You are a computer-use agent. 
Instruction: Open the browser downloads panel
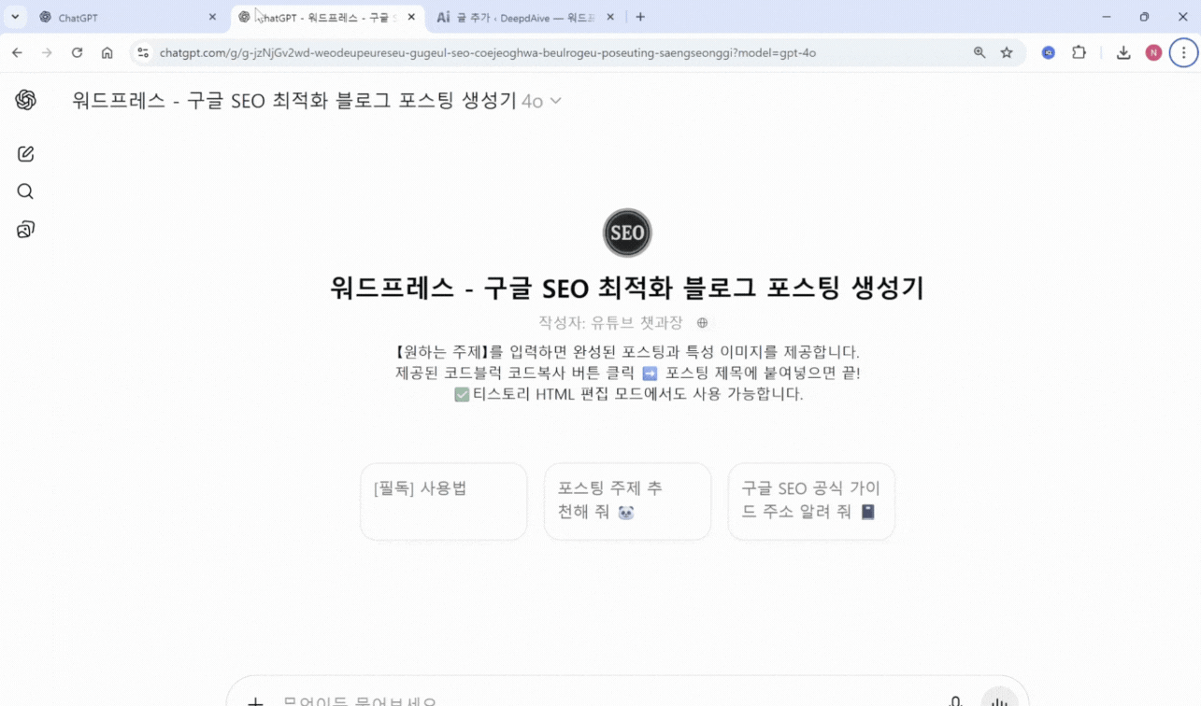tap(1123, 53)
